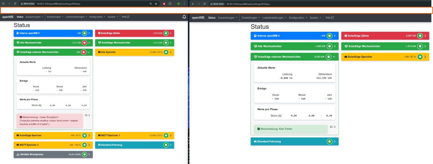Screen dimensions: 433x164
Task: Open the extensions puzzle icon in left browser
Action: pos(170,4)
